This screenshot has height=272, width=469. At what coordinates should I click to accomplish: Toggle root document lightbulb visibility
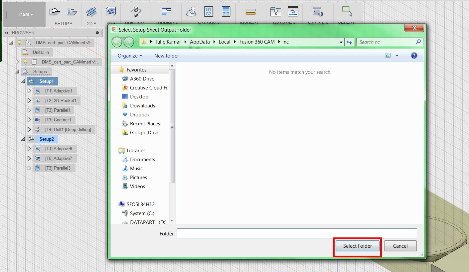click(20, 43)
